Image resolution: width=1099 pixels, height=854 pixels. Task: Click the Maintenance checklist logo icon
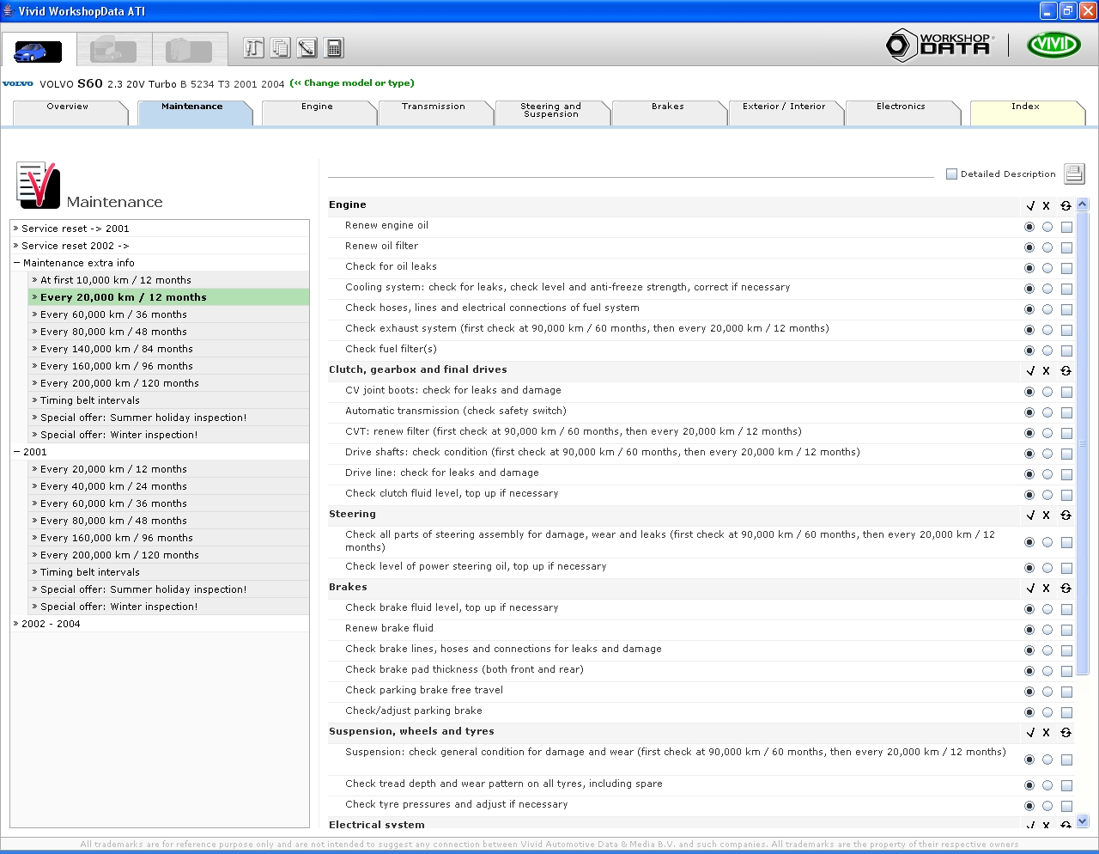click(38, 185)
